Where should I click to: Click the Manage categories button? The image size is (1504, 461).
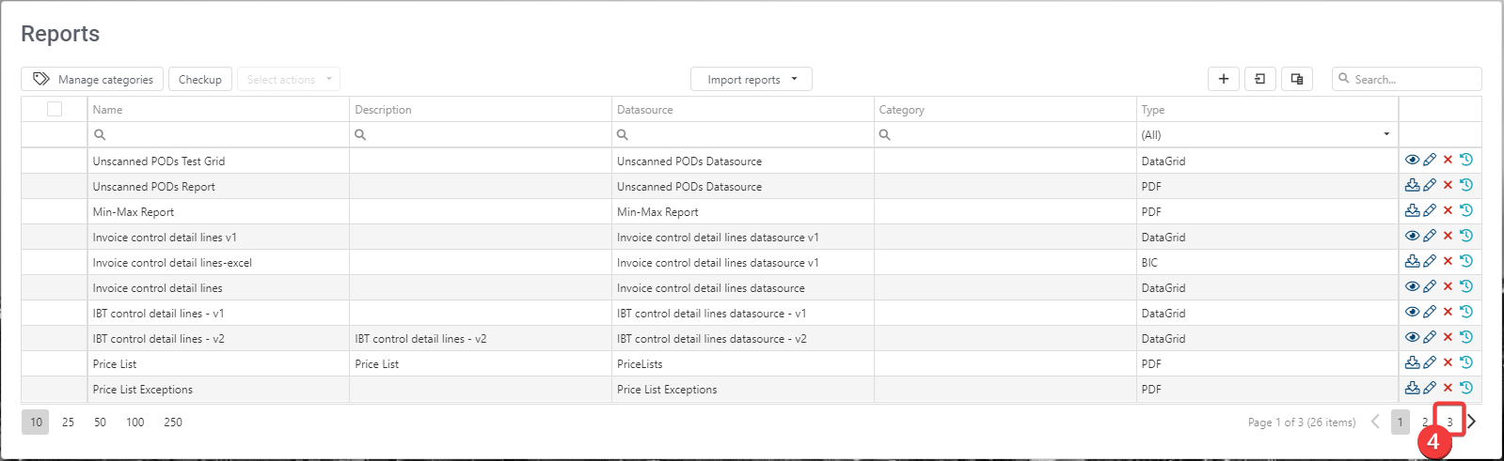tap(92, 80)
